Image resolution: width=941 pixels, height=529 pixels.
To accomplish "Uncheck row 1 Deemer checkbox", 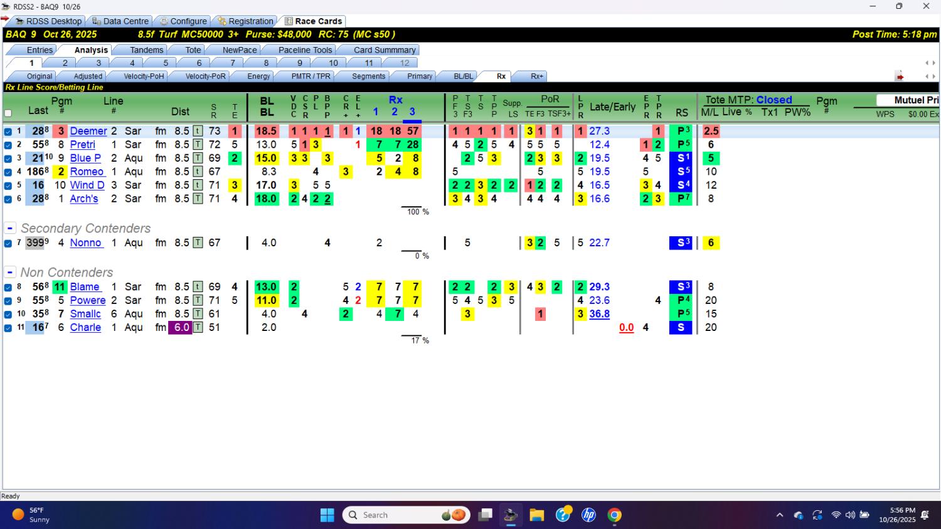I will pyautogui.click(x=8, y=132).
